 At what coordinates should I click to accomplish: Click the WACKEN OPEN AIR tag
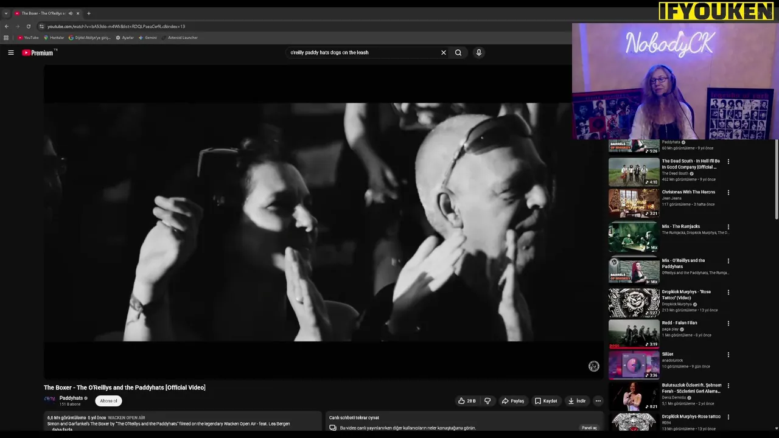127,418
